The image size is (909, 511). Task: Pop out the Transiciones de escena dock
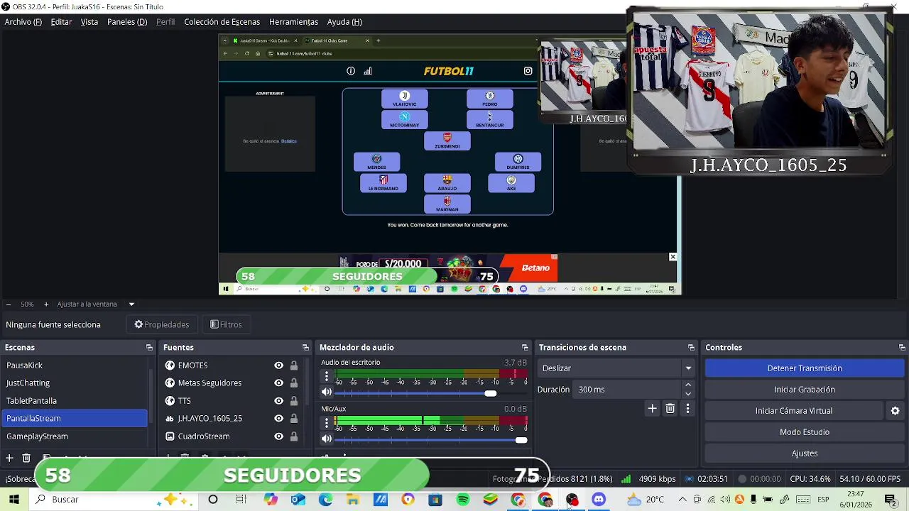click(x=691, y=348)
